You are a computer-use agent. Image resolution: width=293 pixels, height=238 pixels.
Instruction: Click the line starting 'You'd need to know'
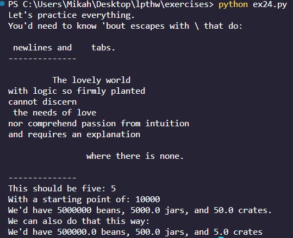125,26
